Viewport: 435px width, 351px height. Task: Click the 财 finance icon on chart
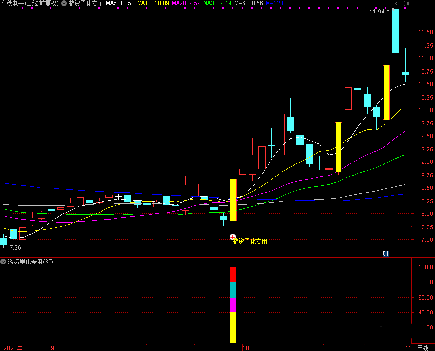(385, 254)
